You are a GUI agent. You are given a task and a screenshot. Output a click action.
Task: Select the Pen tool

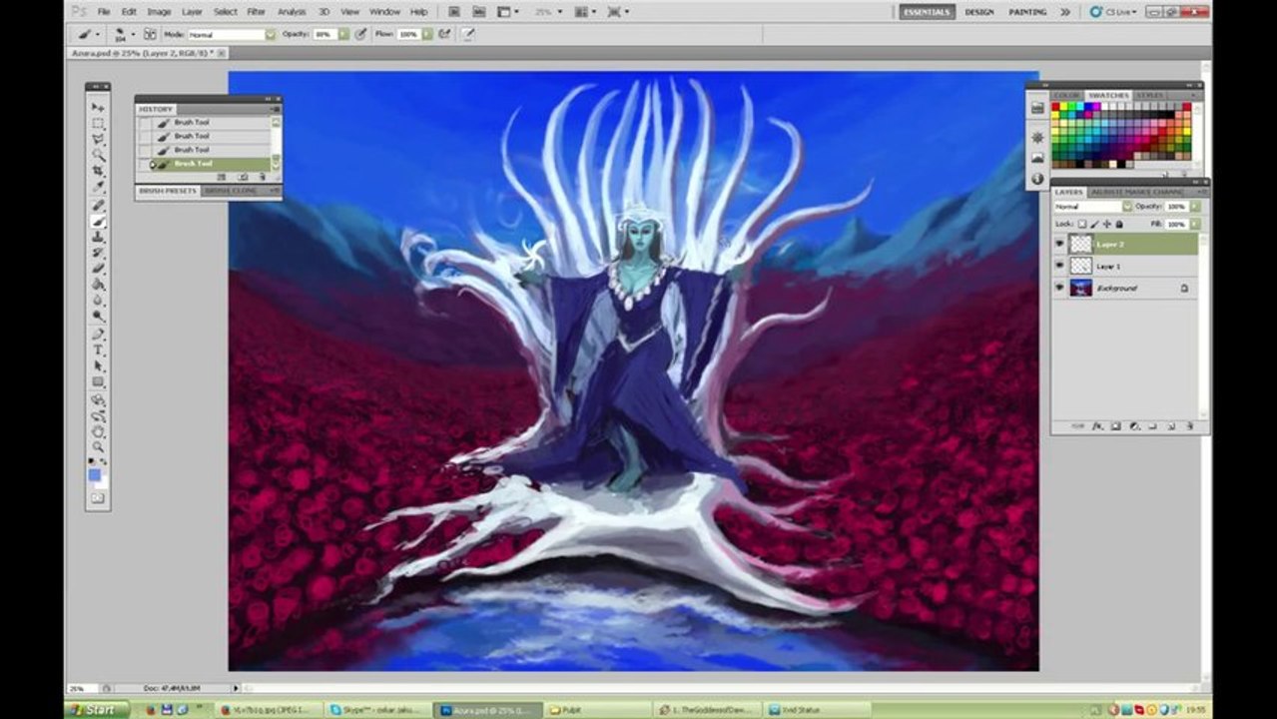[x=98, y=335]
